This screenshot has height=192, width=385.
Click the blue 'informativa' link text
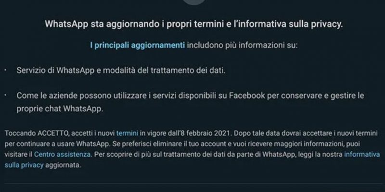362,155
